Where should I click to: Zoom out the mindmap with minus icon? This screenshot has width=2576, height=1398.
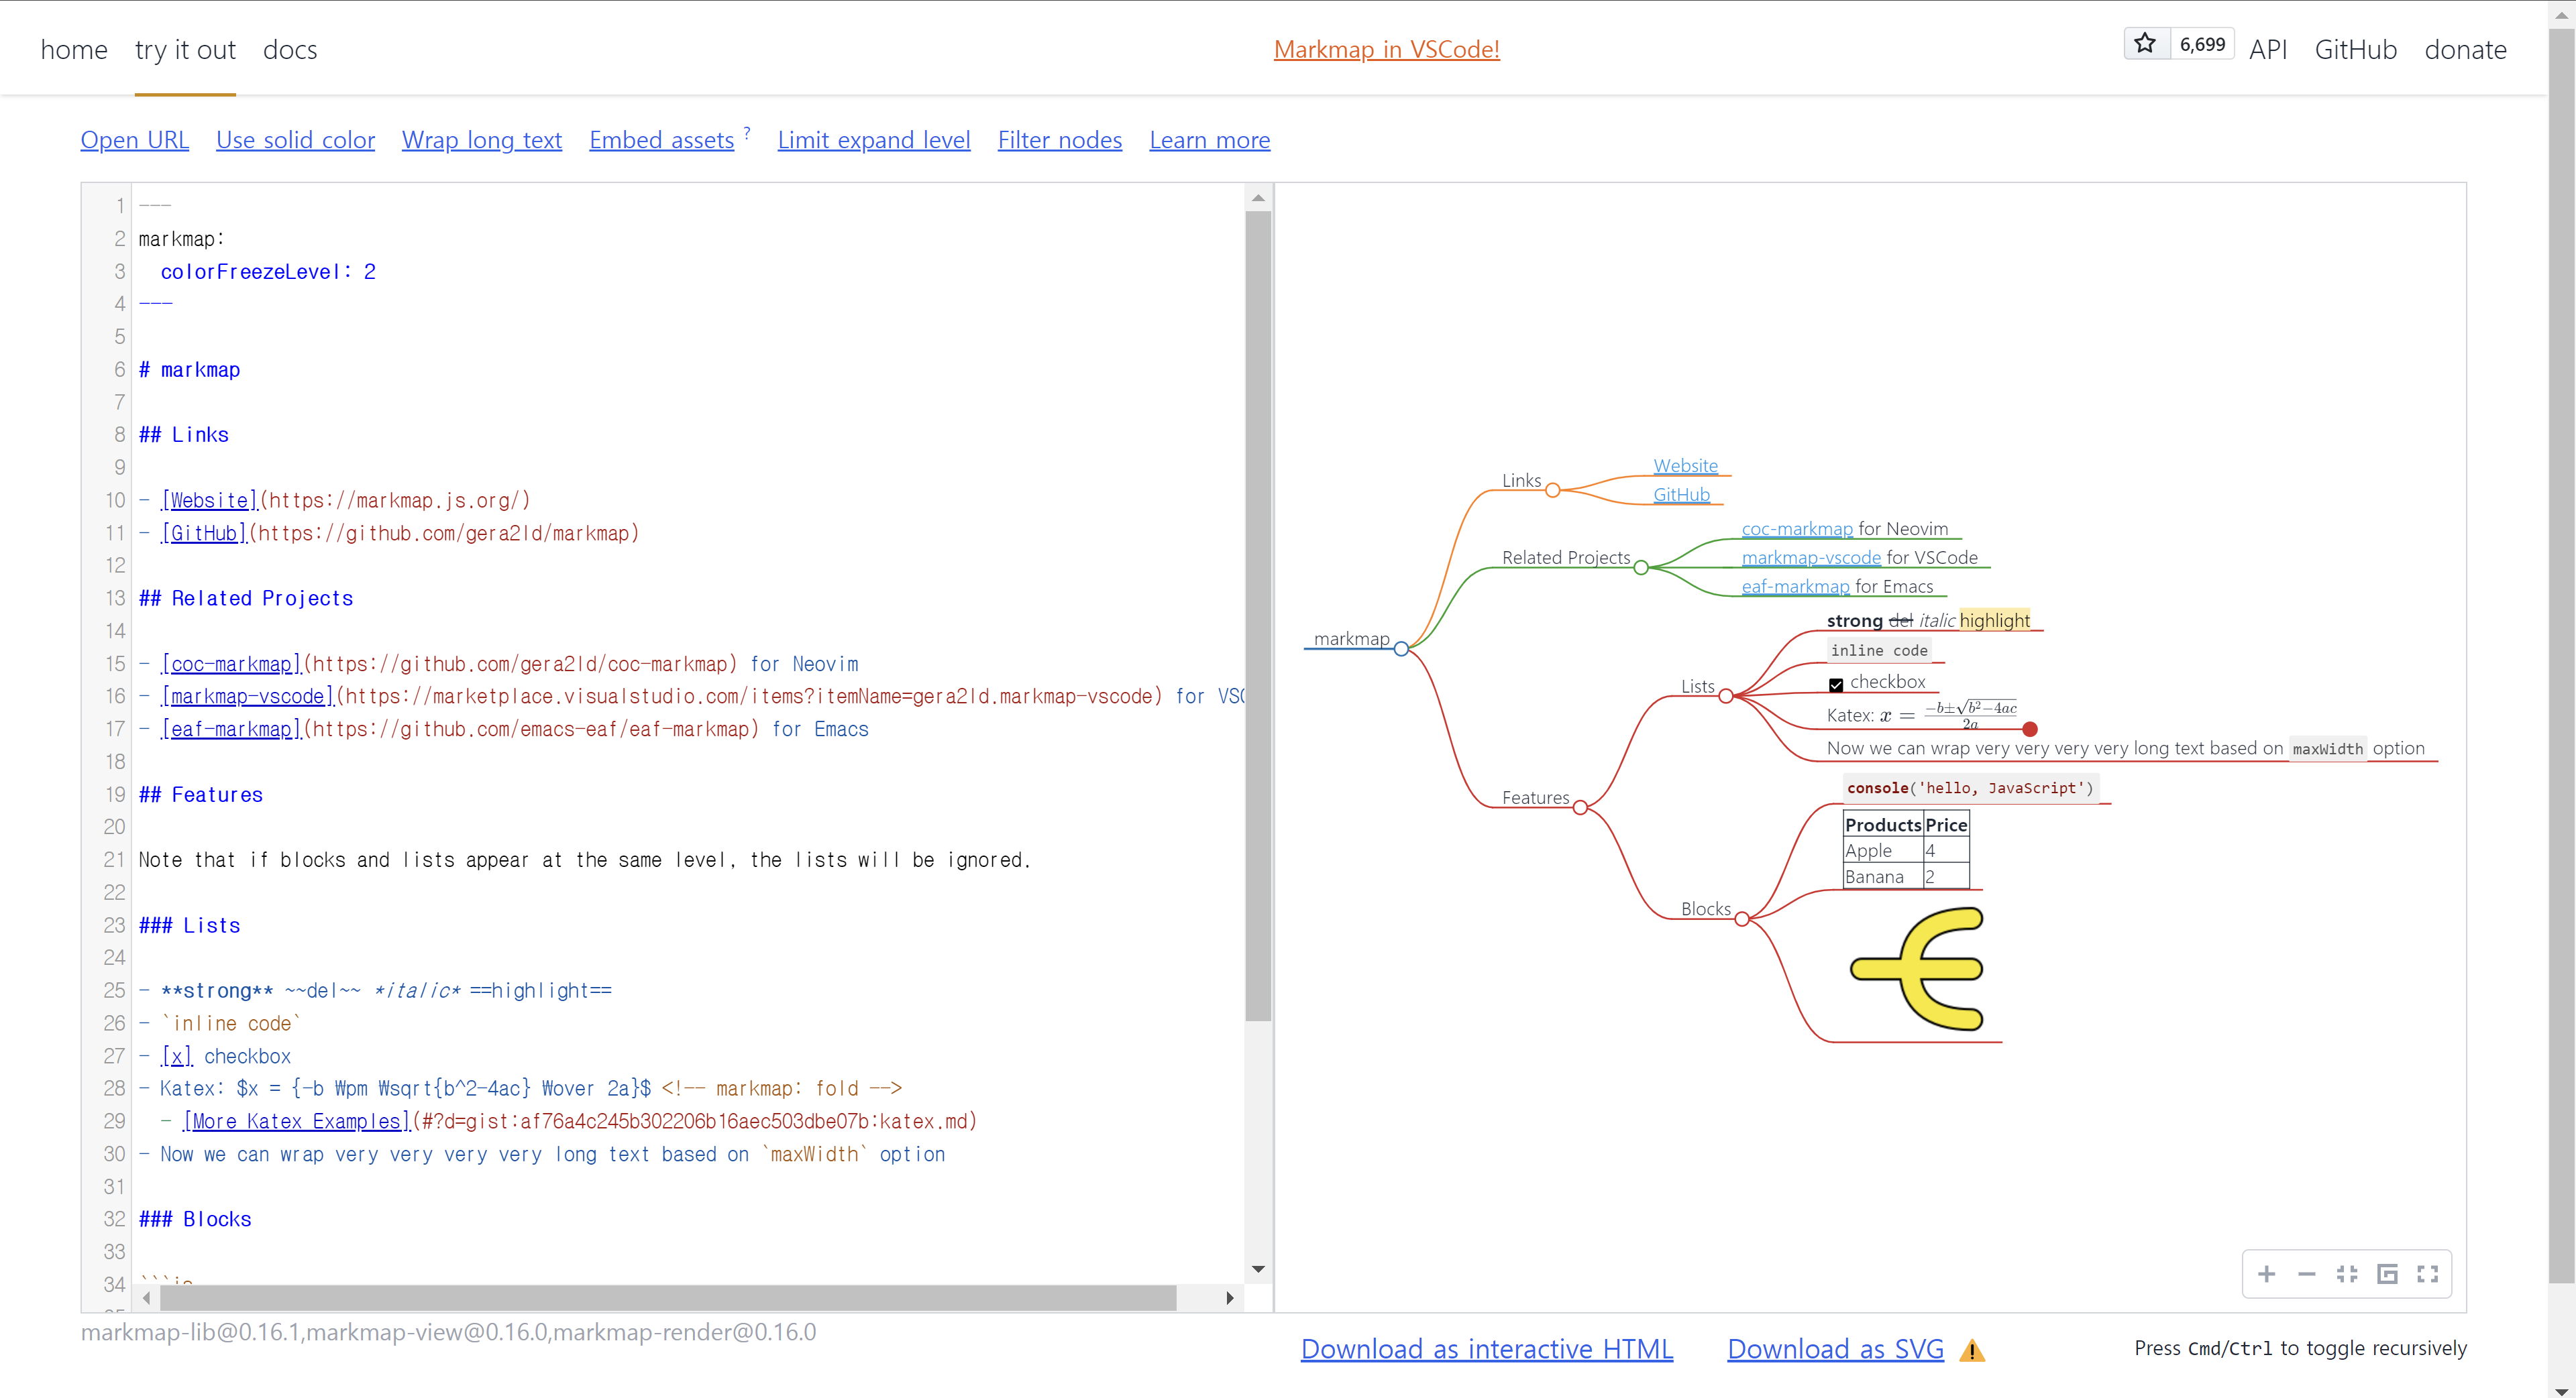(x=2306, y=1274)
